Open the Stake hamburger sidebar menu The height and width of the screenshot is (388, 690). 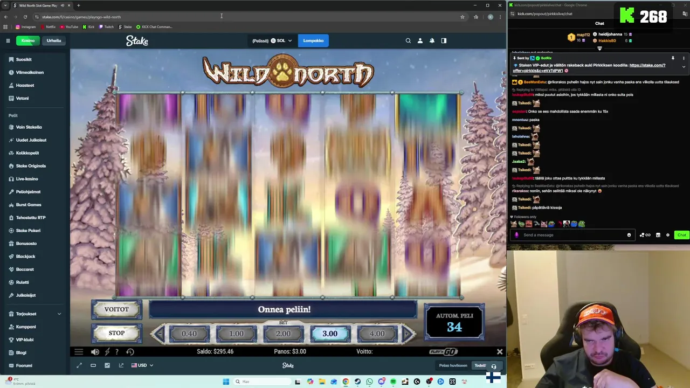tap(8, 40)
